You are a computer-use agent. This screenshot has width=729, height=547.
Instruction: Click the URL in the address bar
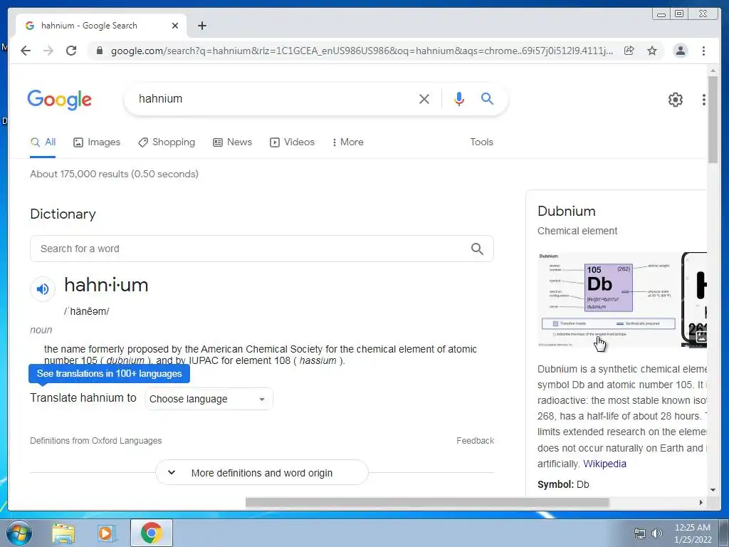(x=362, y=51)
